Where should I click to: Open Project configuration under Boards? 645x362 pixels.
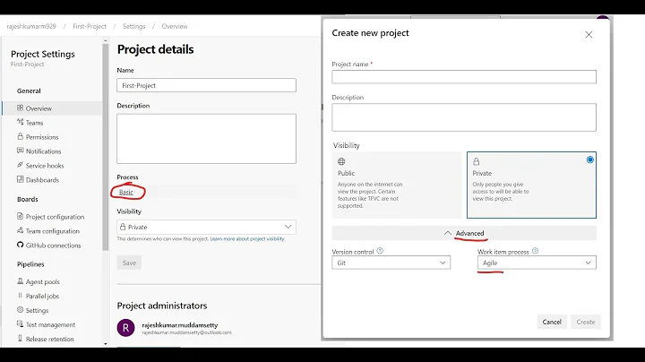[x=55, y=217]
